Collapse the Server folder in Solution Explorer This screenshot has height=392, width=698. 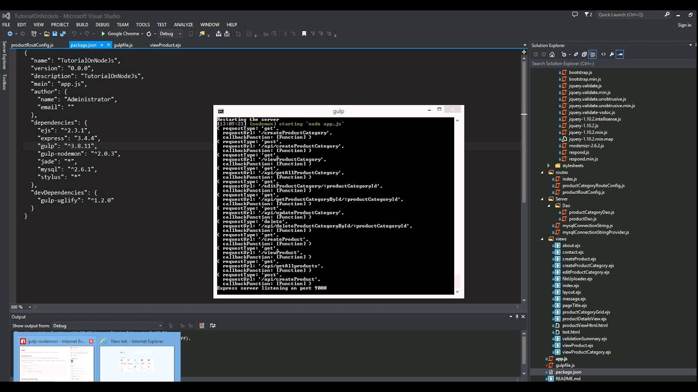(543, 199)
